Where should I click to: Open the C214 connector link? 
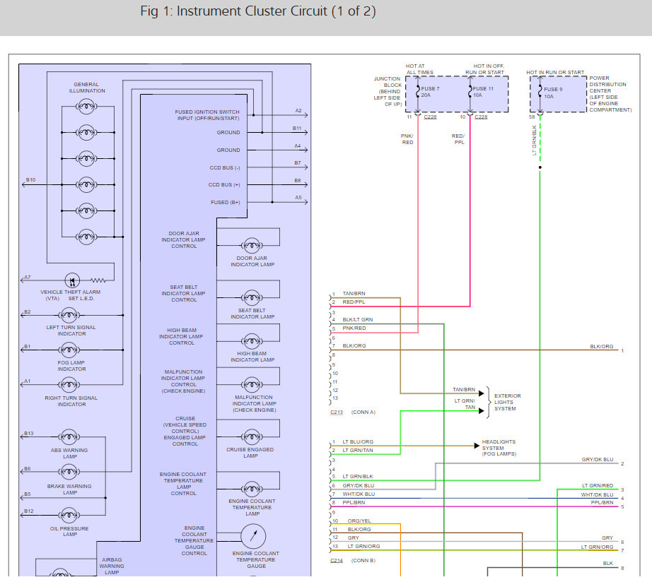(x=337, y=560)
